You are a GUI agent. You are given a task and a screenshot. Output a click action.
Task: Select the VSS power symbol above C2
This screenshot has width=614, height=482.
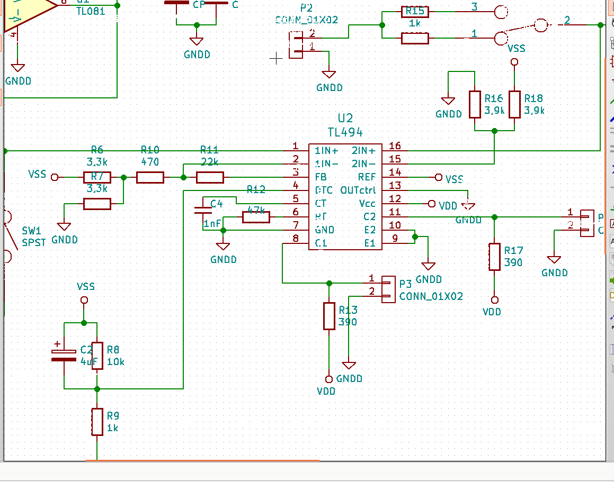click(x=84, y=300)
